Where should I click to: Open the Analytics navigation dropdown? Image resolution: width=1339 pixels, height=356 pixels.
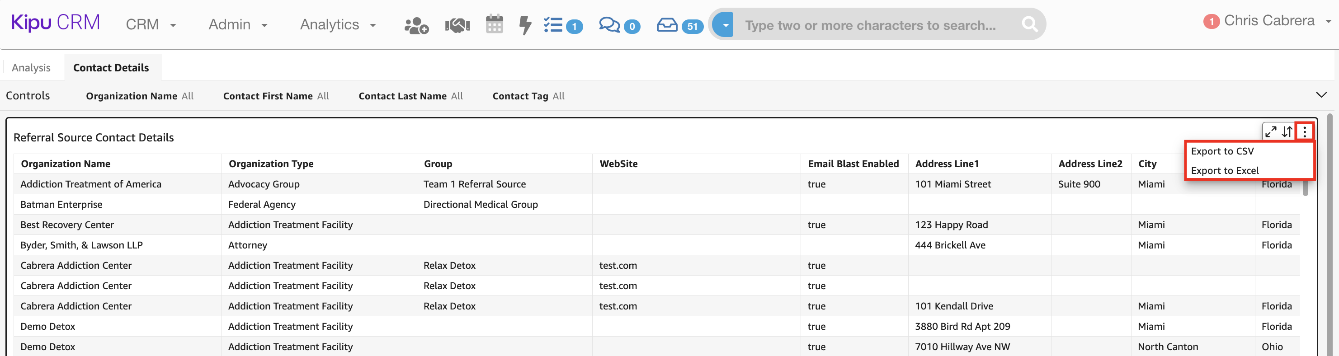[338, 25]
